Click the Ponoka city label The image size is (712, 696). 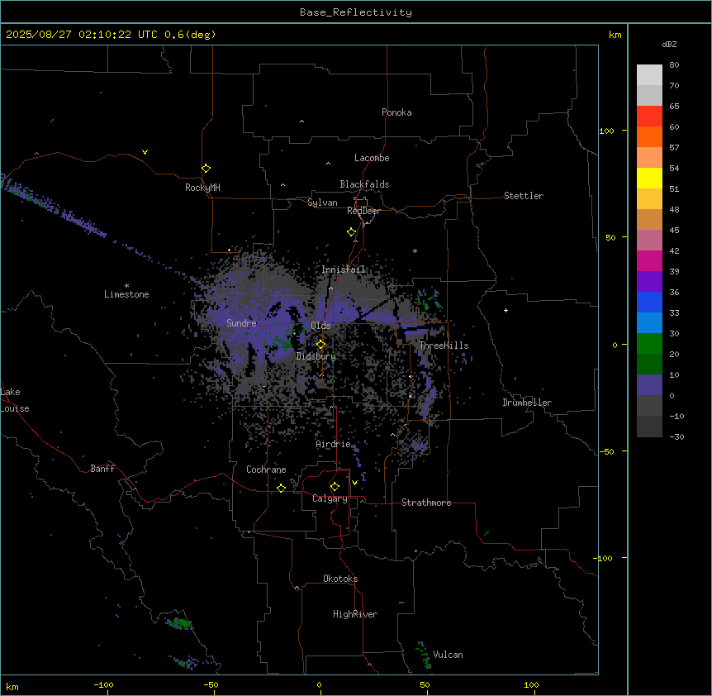pos(396,112)
